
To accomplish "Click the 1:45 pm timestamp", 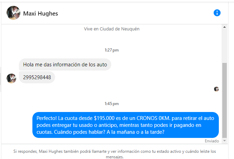I will coord(112,104).
